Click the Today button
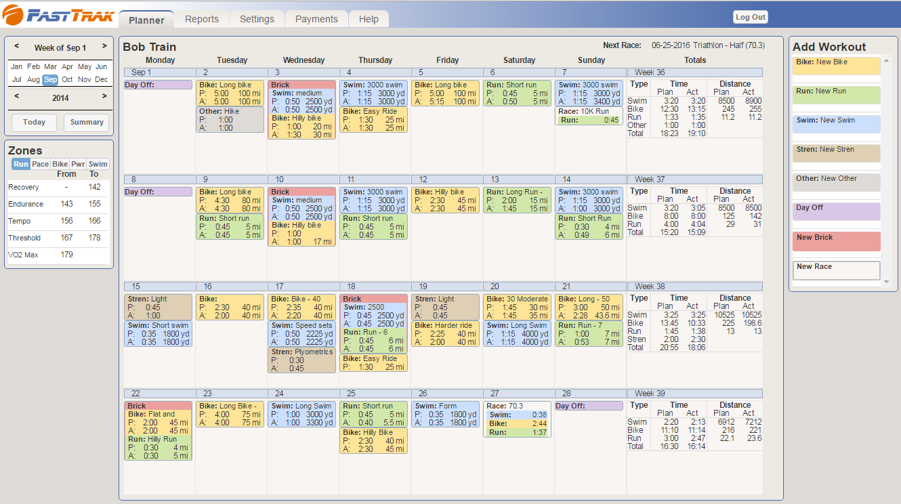 (x=34, y=123)
